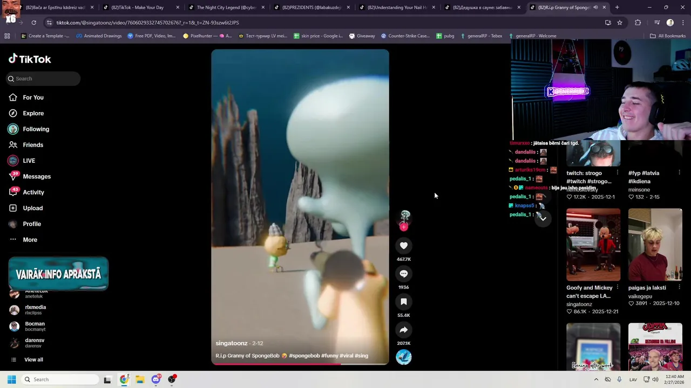Open options for twitch: strogo video
The image size is (691, 388).
click(617, 172)
